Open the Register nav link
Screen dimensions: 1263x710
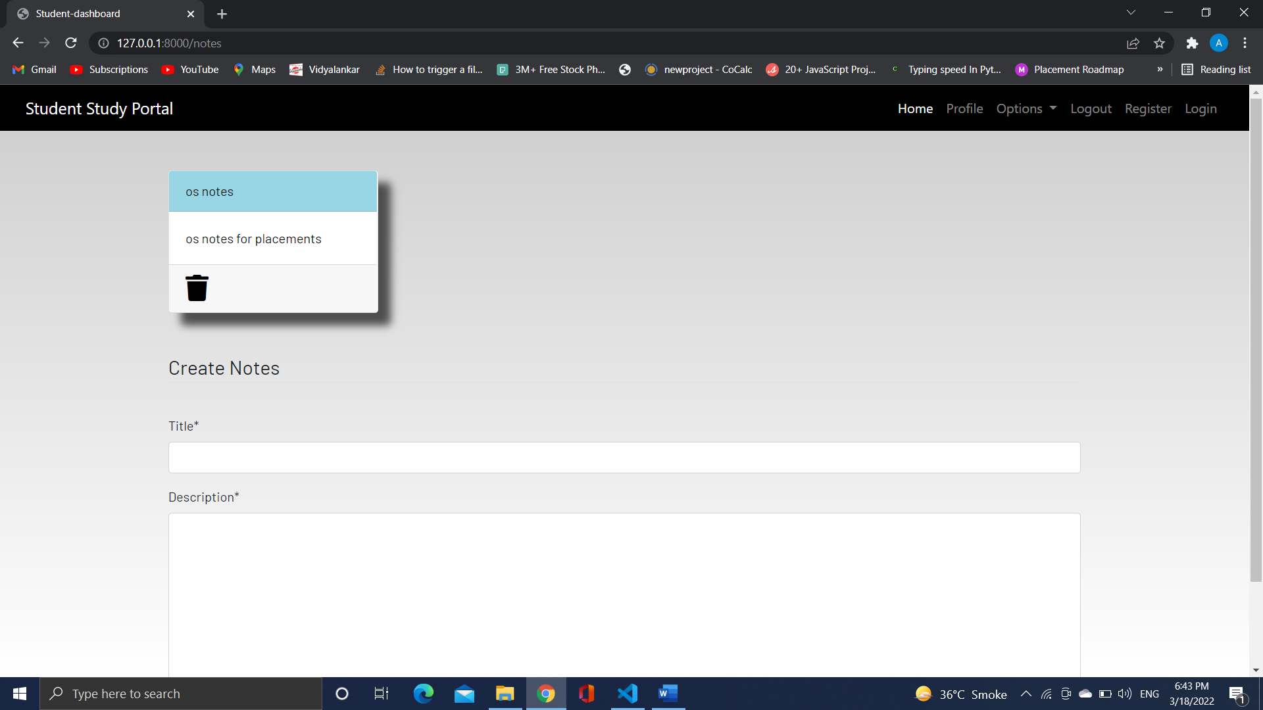click(1148, 108)
